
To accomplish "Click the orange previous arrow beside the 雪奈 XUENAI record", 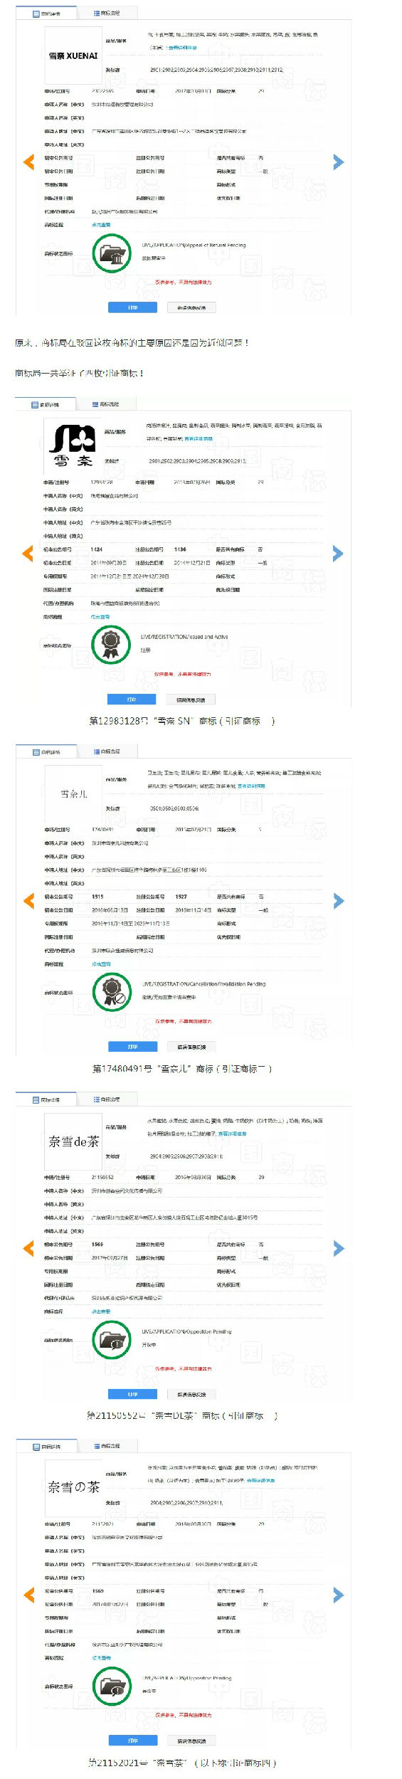I will 29,162.
